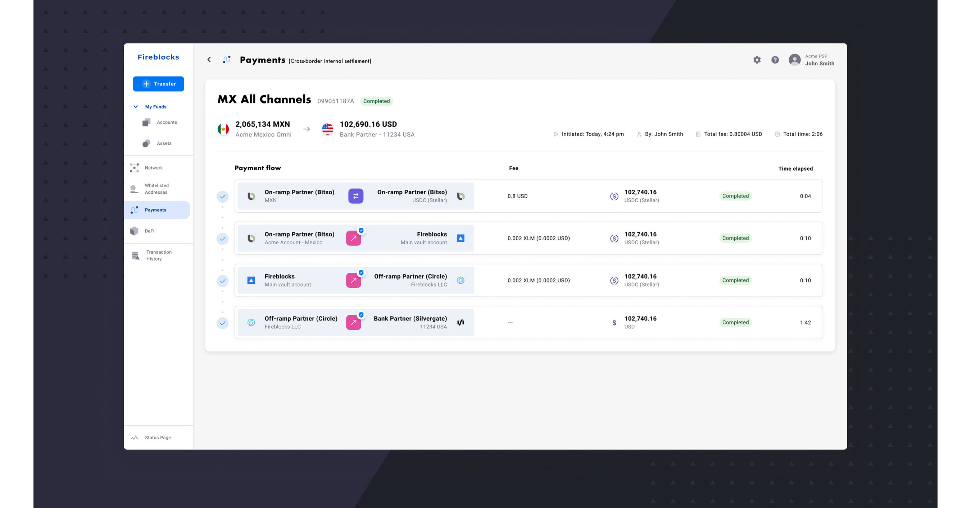Open the DeFi section

(150, 231)
